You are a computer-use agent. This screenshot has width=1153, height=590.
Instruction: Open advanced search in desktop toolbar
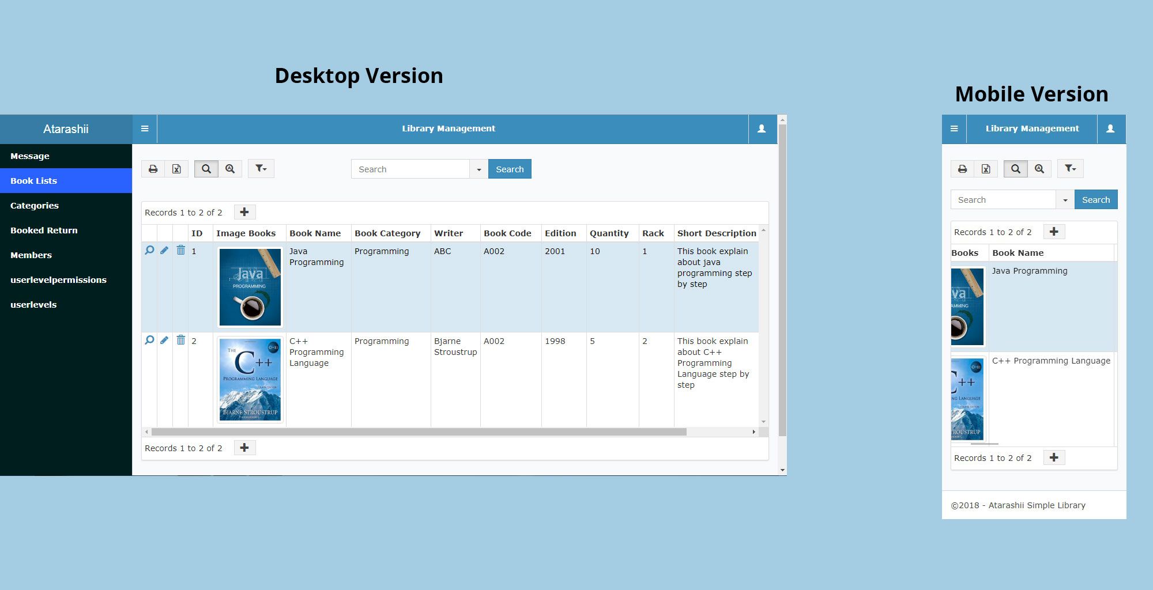point(230,169)
